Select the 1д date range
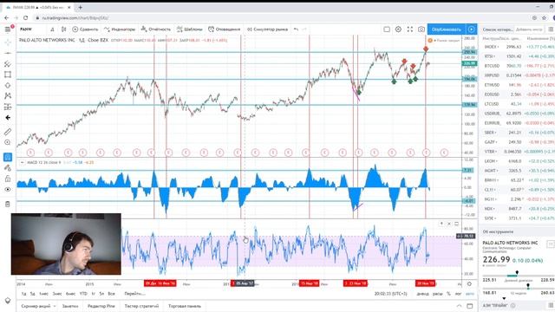 click(23, 294)
